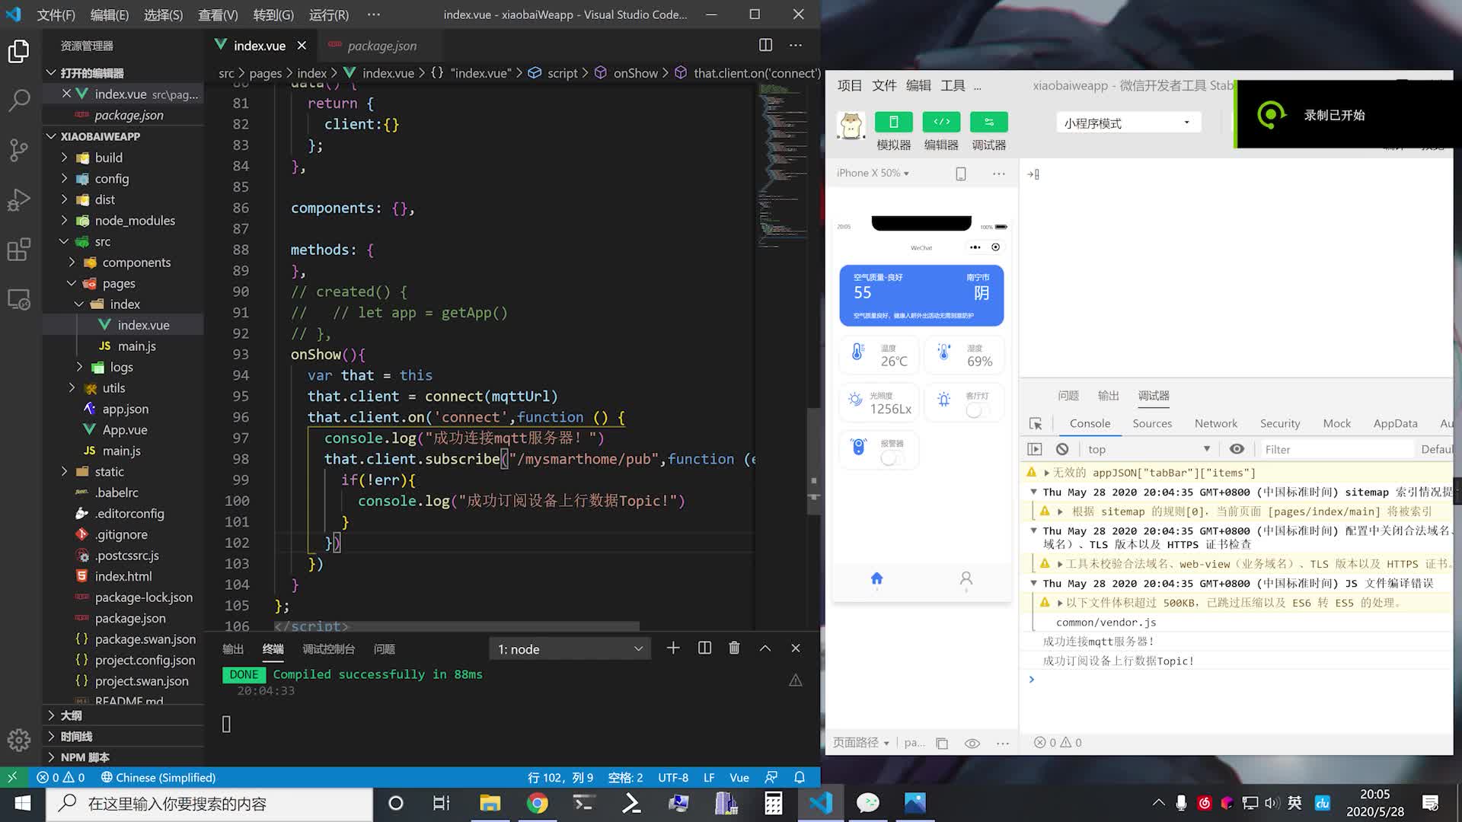Click errors and warnings count in status bar
The width and height of the screenshot is (1462, 822).
click(61, 777)
